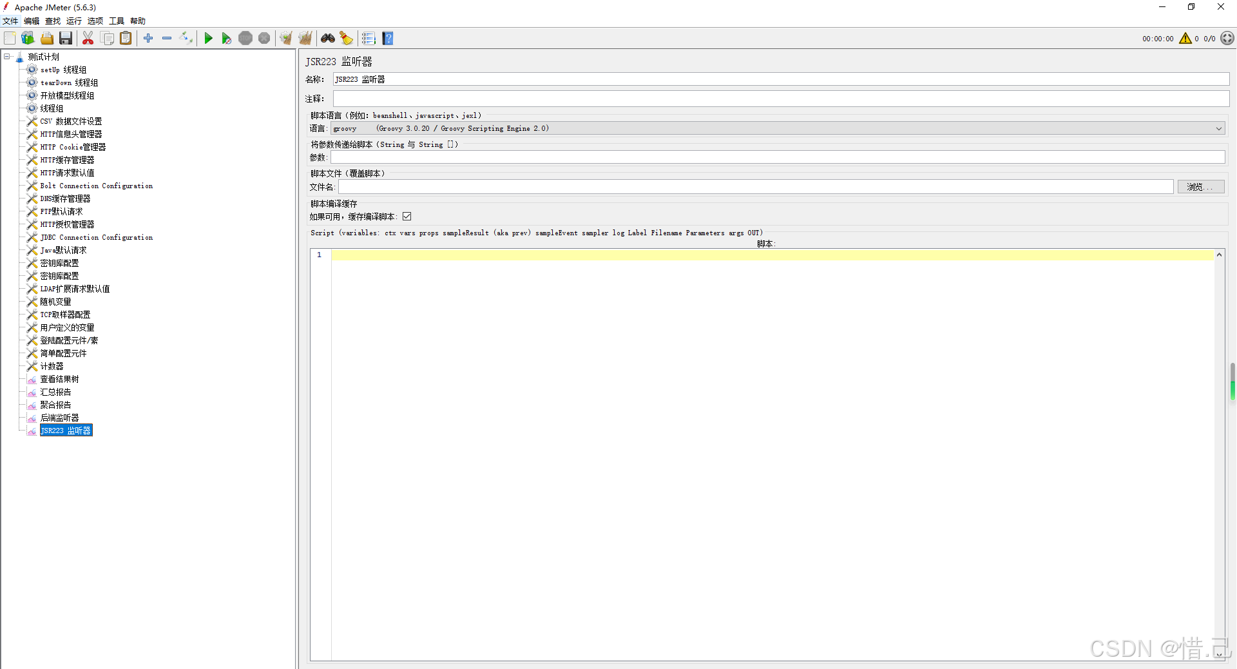Select the LDAP扩展请求默认值 tree node
This screenshot has width=1237, height=669.
point(75,289)
